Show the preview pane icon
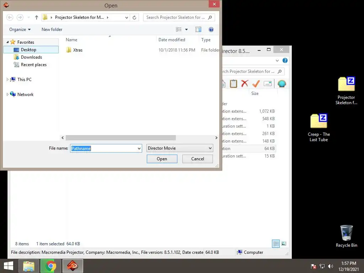The width and height of the screenshot is (364, 273). click(x=198, y=30)
